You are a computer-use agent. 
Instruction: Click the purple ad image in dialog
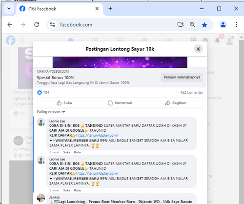(120, 62)
